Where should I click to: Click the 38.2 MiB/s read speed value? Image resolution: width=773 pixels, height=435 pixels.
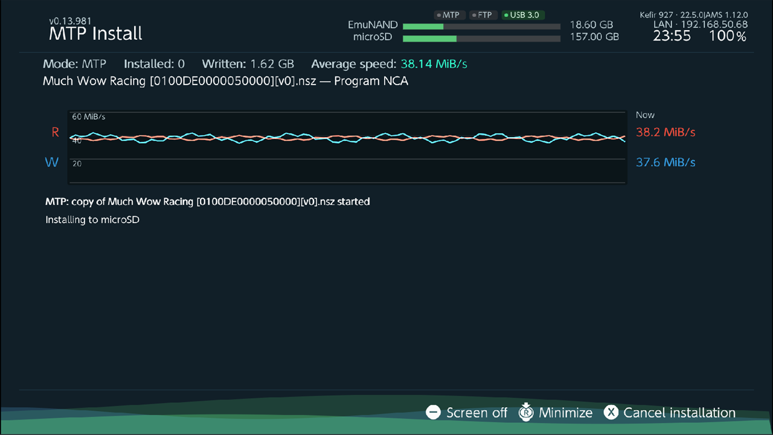[666, 132]
